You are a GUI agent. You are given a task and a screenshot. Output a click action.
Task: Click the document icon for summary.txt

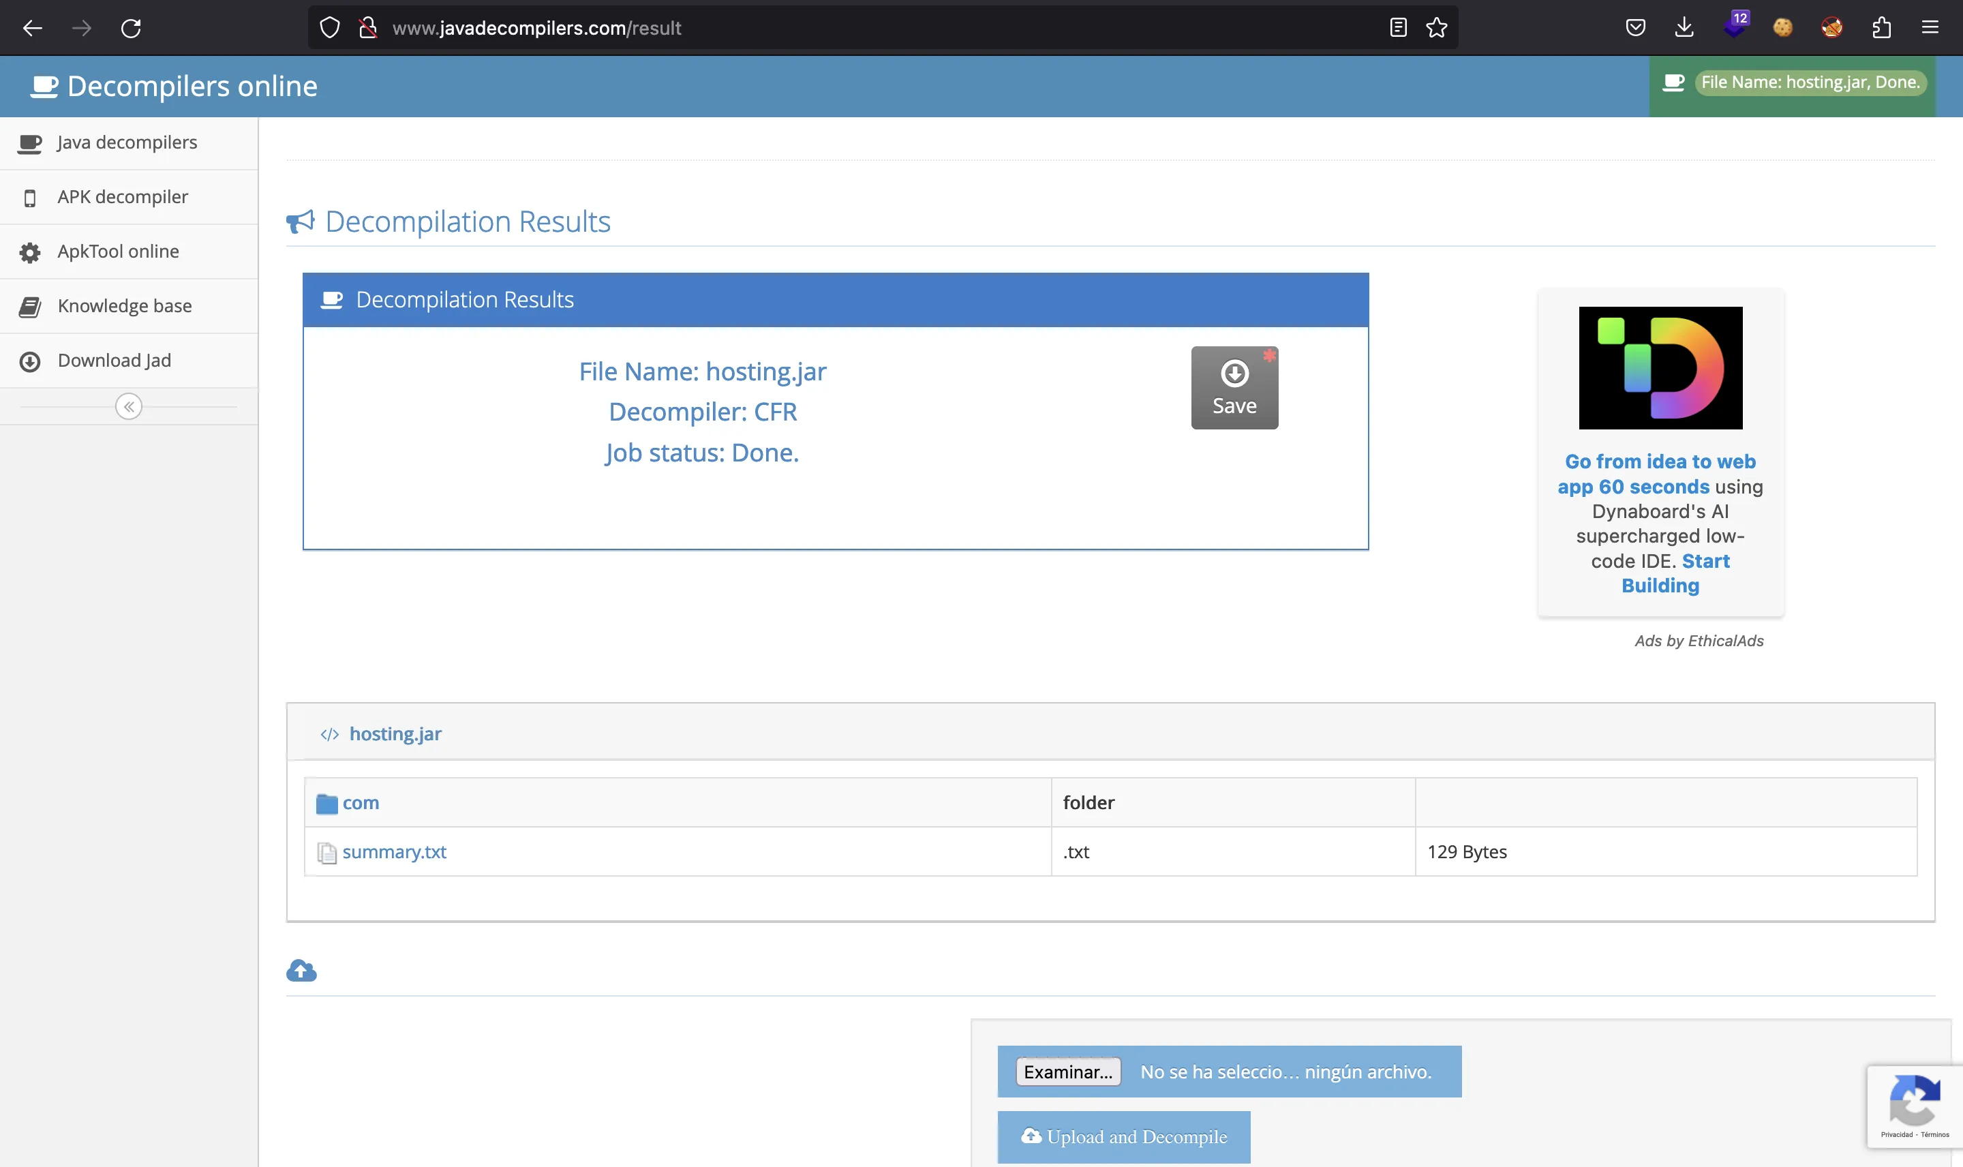[326, 853]
